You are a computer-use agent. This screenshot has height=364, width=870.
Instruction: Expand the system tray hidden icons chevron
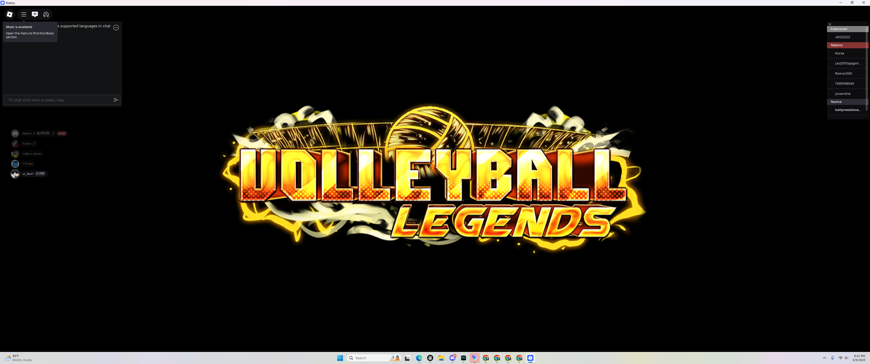(824, 358)
